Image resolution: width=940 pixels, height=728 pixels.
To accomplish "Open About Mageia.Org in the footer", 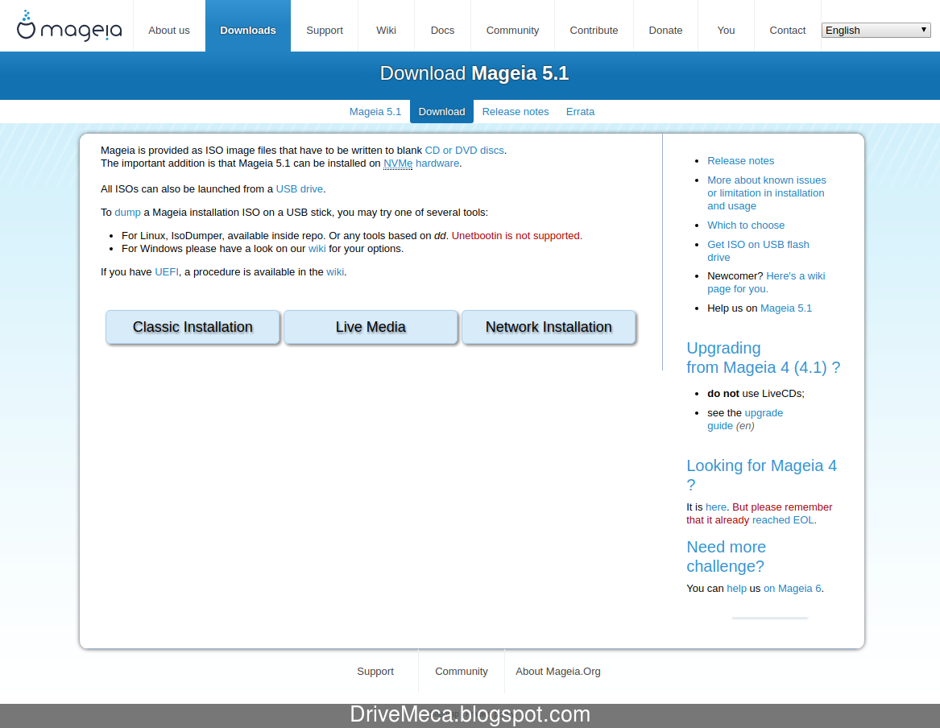I will (x=557, y=671).
